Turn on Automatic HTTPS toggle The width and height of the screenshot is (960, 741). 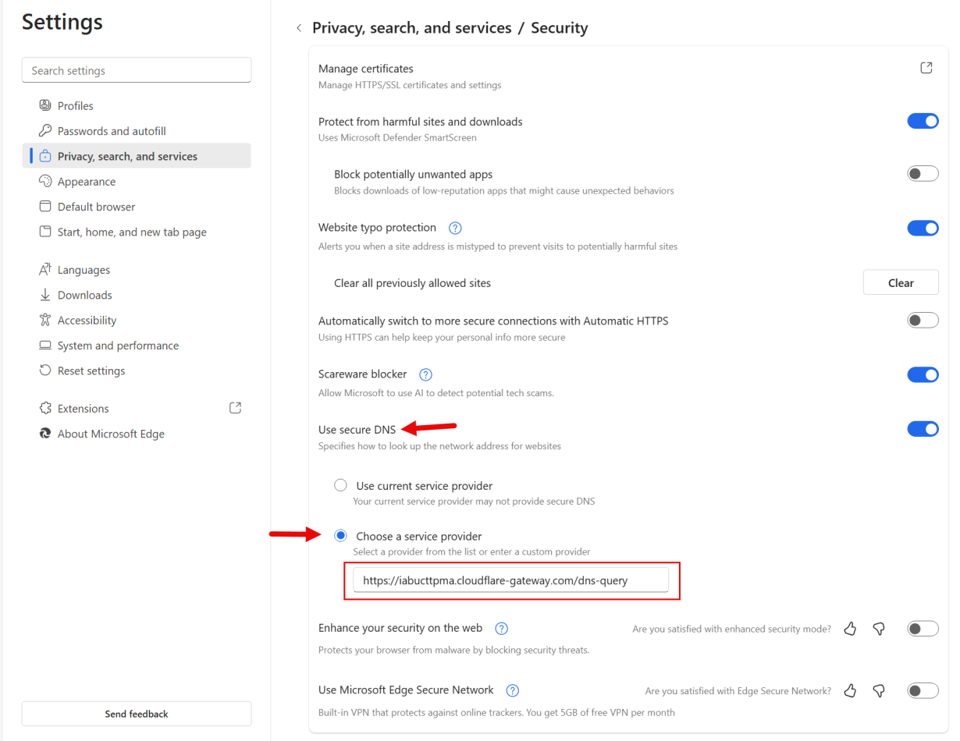(923, 321)
